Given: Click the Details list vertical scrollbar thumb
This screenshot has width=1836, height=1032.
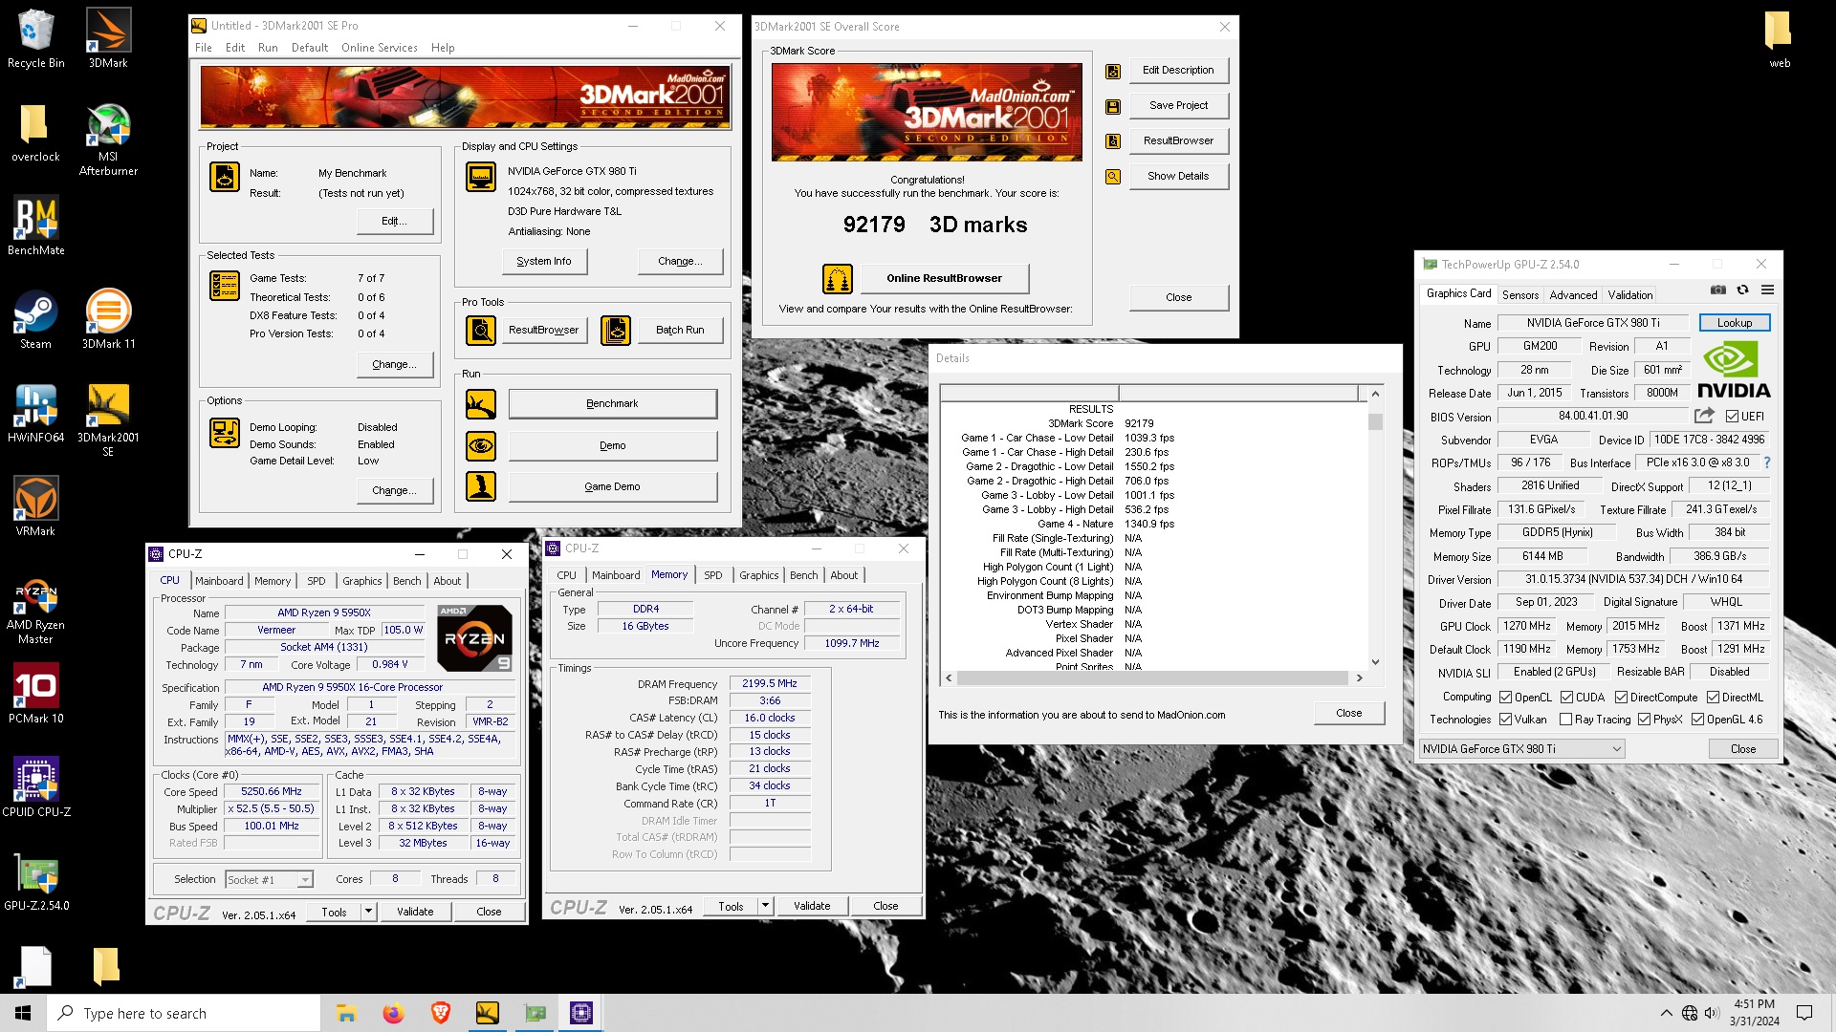Looking at the screenshot, I should (x=1375, y=421).
